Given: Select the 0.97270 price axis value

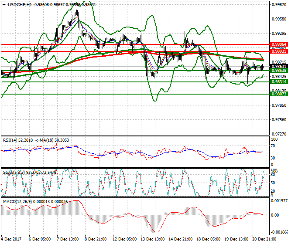Looking at the screenshot, I should click(x=279, y=134).
